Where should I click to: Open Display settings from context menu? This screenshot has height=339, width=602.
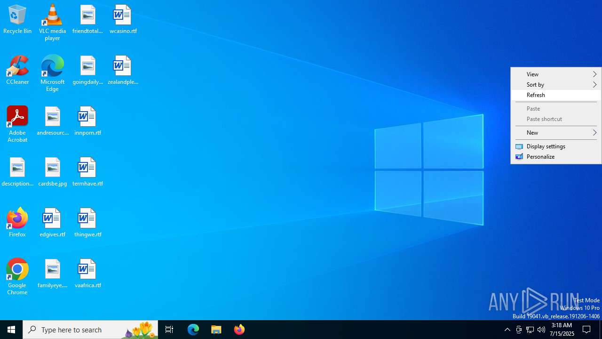pyautogui.click(x=556, y=146)
